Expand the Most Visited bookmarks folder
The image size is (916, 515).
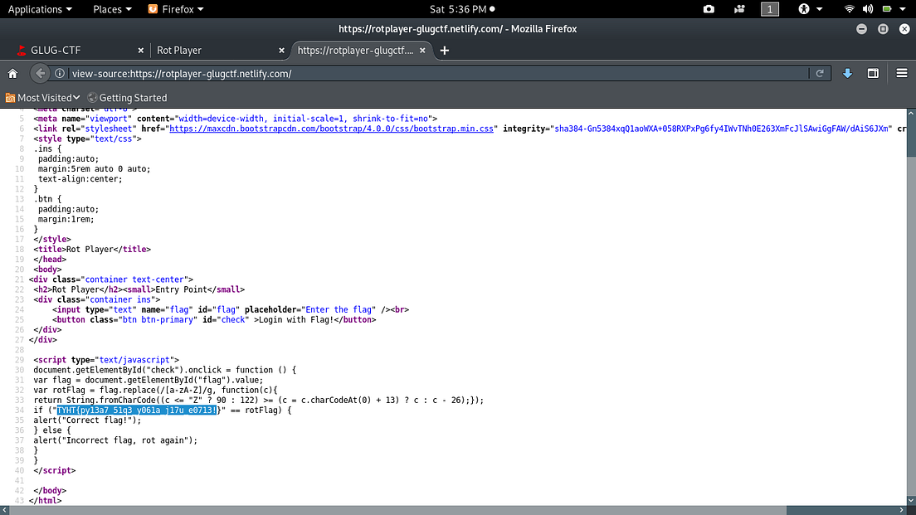42,97
